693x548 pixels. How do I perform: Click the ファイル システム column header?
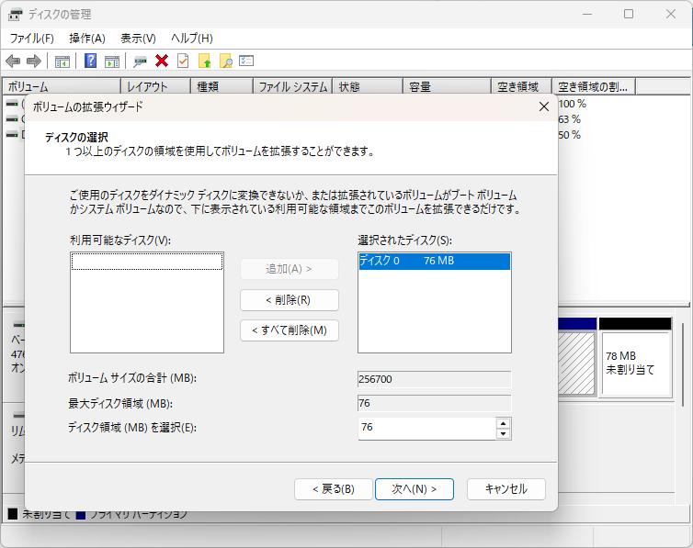(x=292, y=86)
